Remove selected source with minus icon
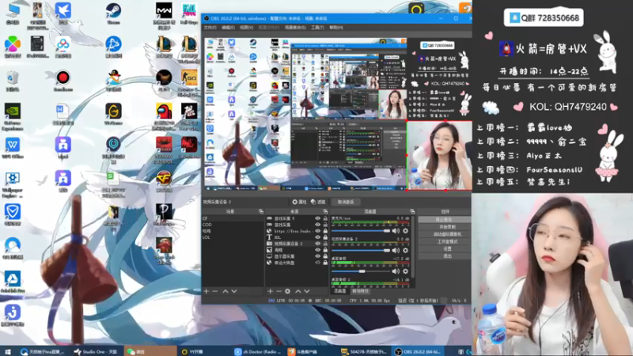The width and height of the screenshot is (633, 356). [x=279, y=291]
